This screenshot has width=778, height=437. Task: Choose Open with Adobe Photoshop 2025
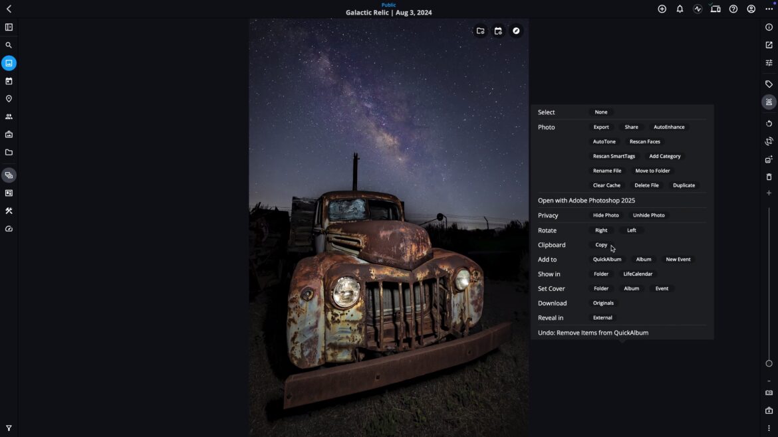click(x=586, y=201)
